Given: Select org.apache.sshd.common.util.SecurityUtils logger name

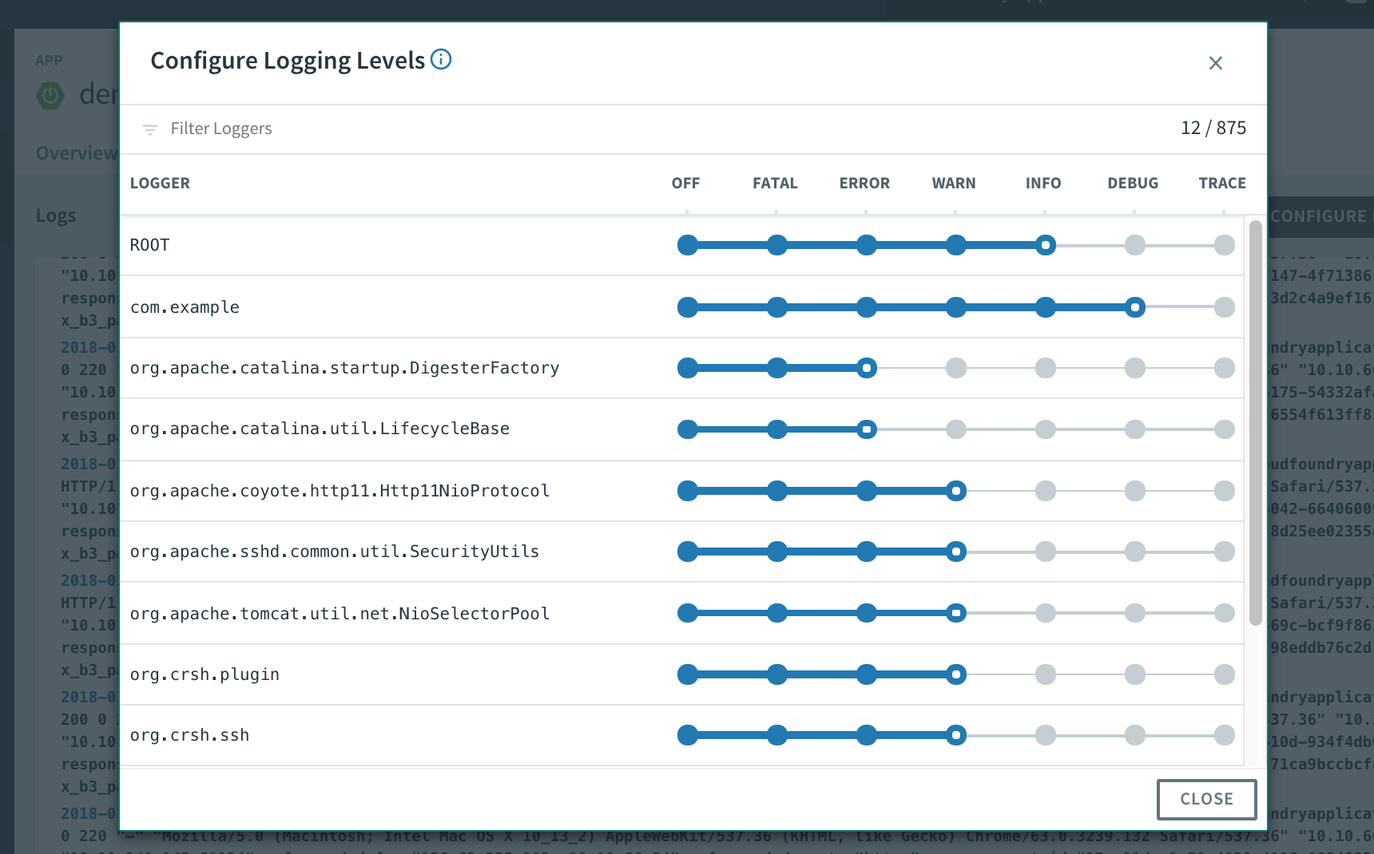Looking at the screenshot, I should tap(335, 552).
